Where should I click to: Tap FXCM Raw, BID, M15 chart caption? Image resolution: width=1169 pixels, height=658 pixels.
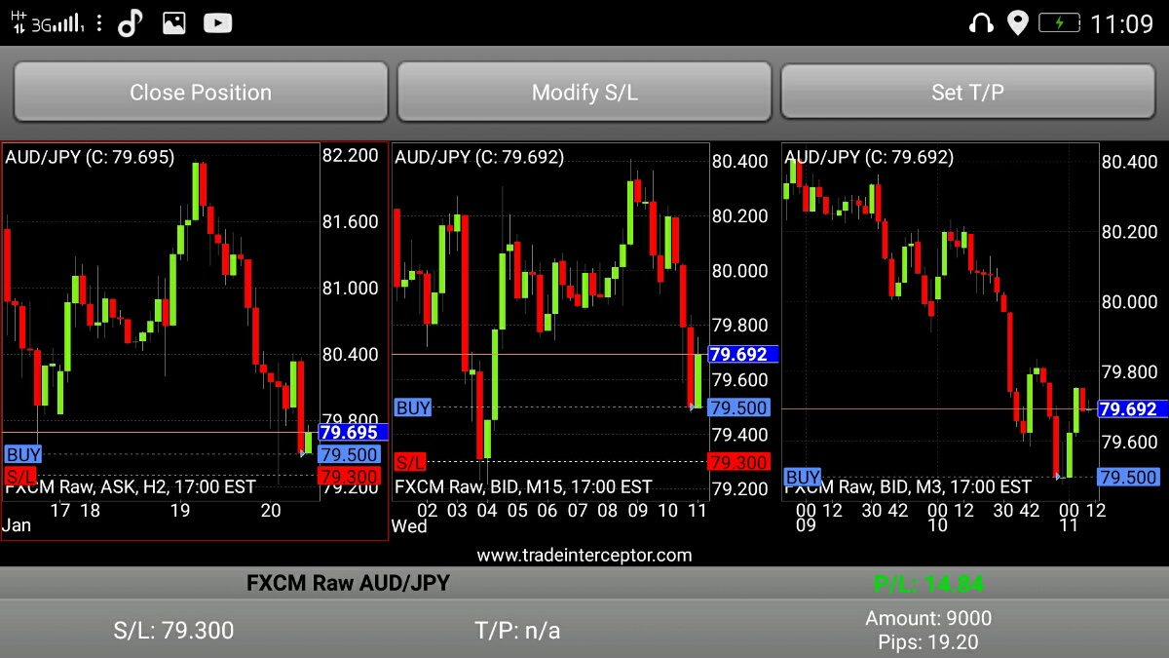523,485
